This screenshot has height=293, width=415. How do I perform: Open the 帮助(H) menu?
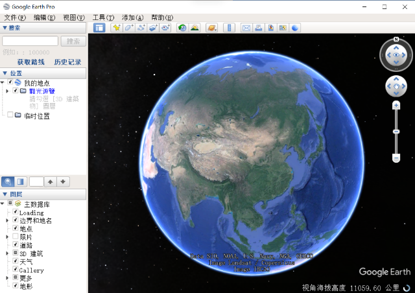coord(162,18)
